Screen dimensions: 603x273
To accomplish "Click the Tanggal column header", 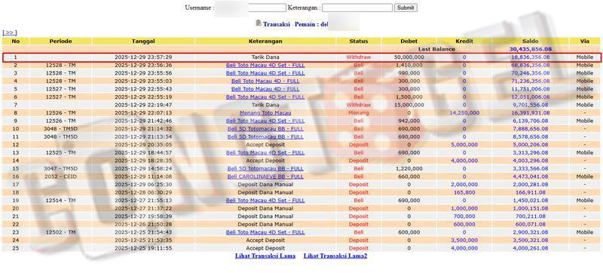I will pos(143,41).
